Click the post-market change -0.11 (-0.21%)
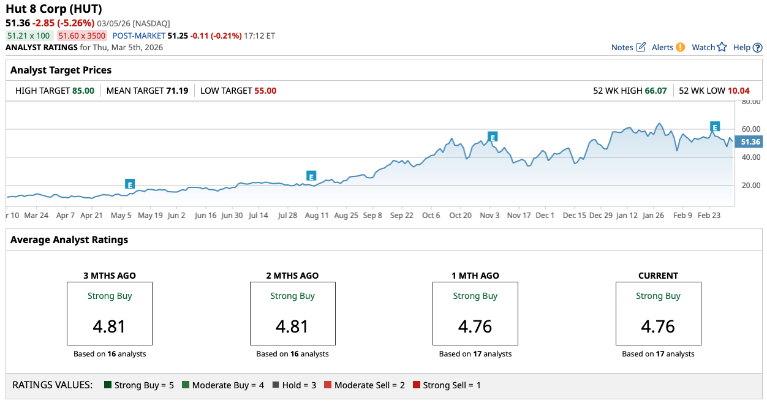This screenshot has height=403, width=767. coord(216,36)
